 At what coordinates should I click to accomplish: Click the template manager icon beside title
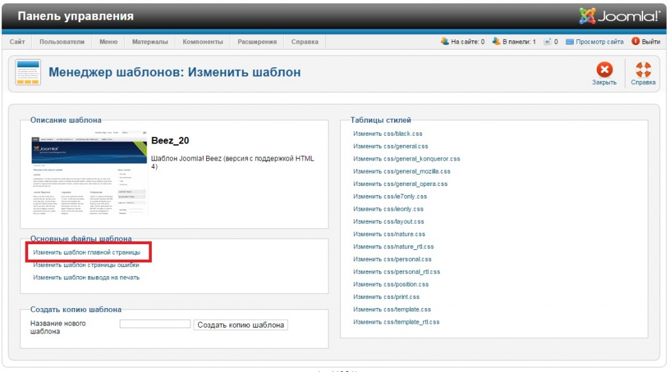pos(28,72)
